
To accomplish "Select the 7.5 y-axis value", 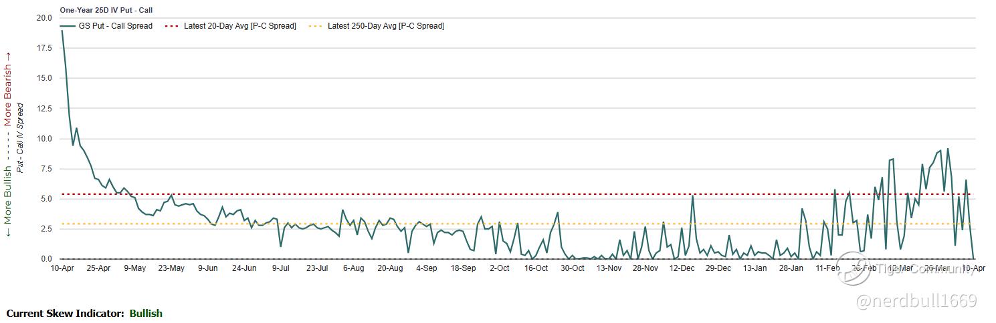I will (x=45, y=169).
